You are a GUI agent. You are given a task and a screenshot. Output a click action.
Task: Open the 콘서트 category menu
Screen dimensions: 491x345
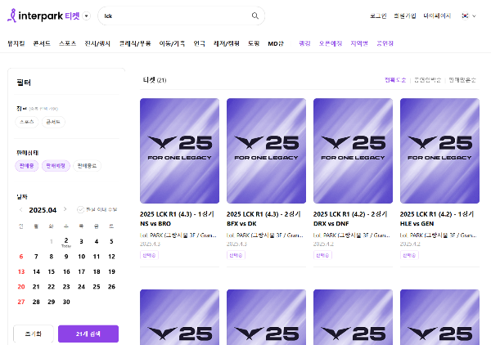tap(42, 43)
